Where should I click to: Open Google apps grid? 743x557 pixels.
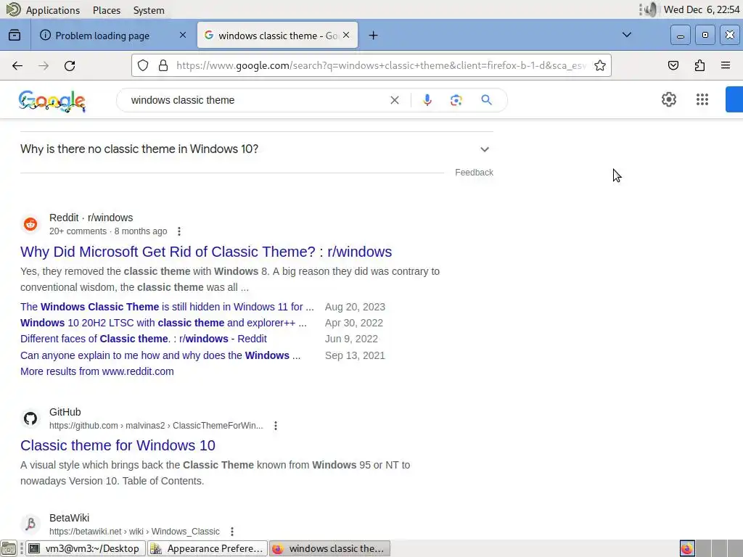coord(702,99)
